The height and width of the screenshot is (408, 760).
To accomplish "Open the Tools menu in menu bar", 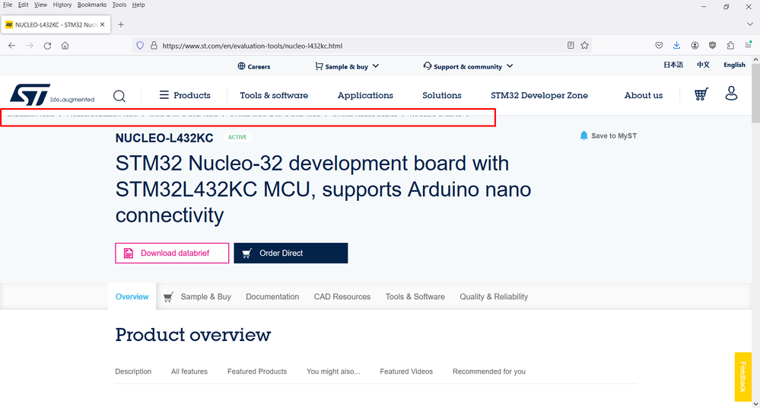I will 119,5.
